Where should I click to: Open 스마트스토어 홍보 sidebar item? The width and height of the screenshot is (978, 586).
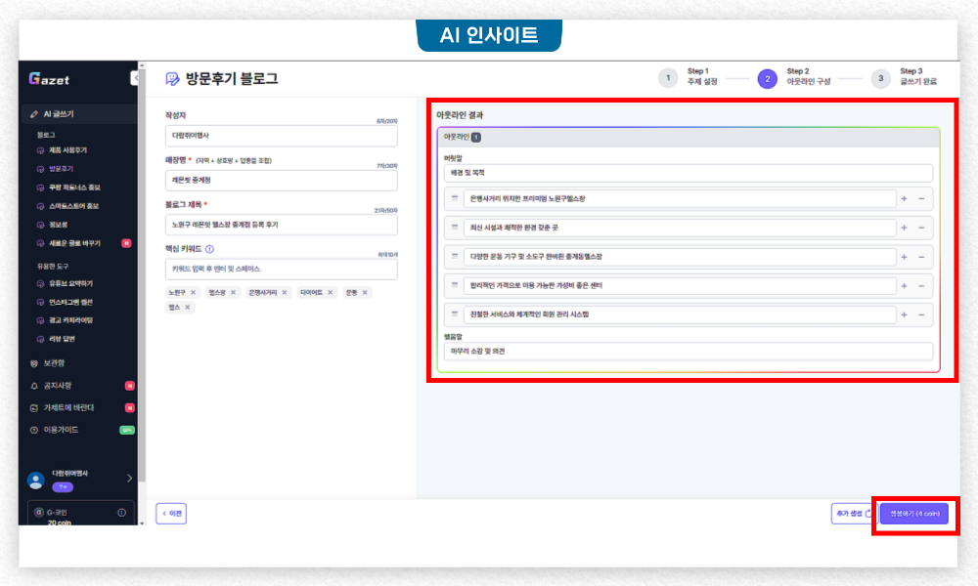73,206
